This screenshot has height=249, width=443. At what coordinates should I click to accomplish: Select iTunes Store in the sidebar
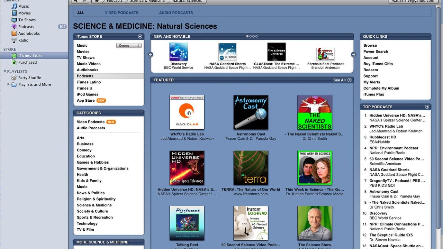(x=30, y=56)
